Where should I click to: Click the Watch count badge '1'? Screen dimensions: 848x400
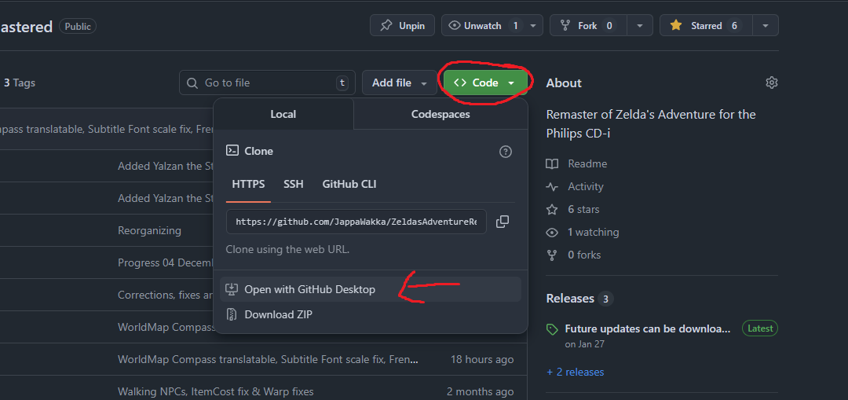click(x=515, y=25)
